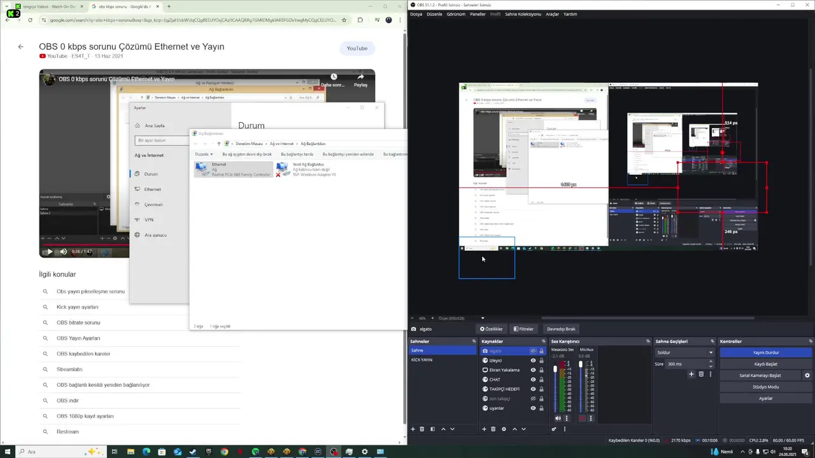Add a new scene with the plus icon in Sahneler
Image resolution: width=815 pixels, height=458 pixels.
tap(413, 429)
